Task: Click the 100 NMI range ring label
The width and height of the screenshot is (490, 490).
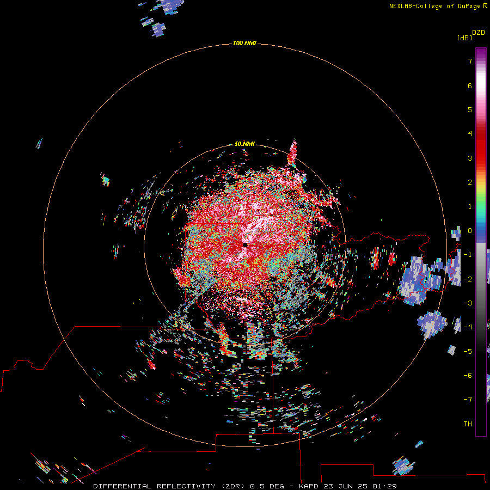Action: [x=244, y=43]
